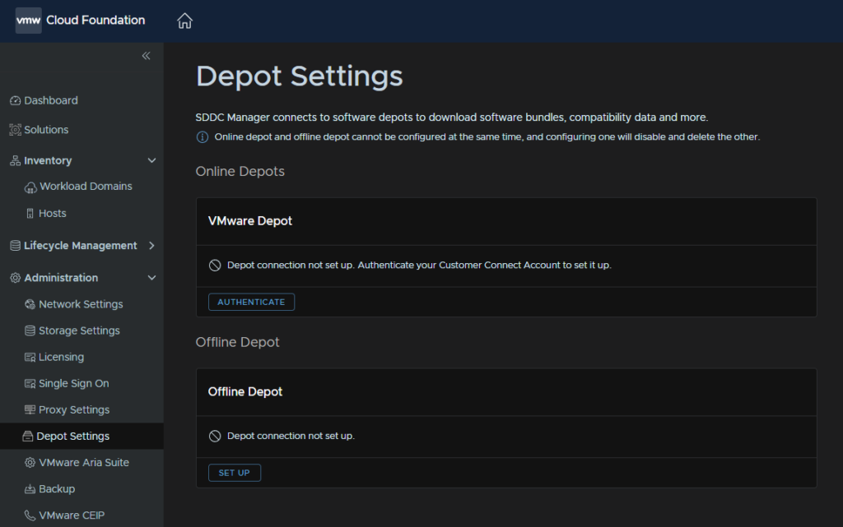843x527 pixels.
Task: Click the Cloud Foundation title
Action: (95, 21)
